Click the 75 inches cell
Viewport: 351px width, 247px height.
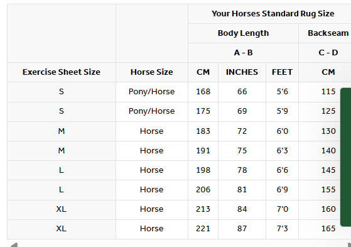[x=242, y=151]
